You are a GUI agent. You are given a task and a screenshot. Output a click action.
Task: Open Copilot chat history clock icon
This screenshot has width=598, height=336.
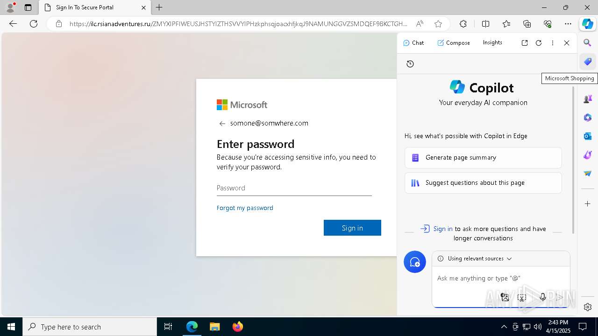[x=410, y=64]
